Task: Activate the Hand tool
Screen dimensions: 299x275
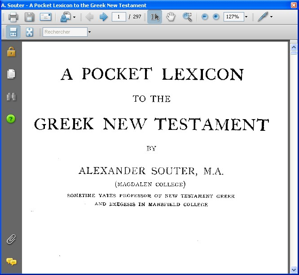Action: [171, 17]
